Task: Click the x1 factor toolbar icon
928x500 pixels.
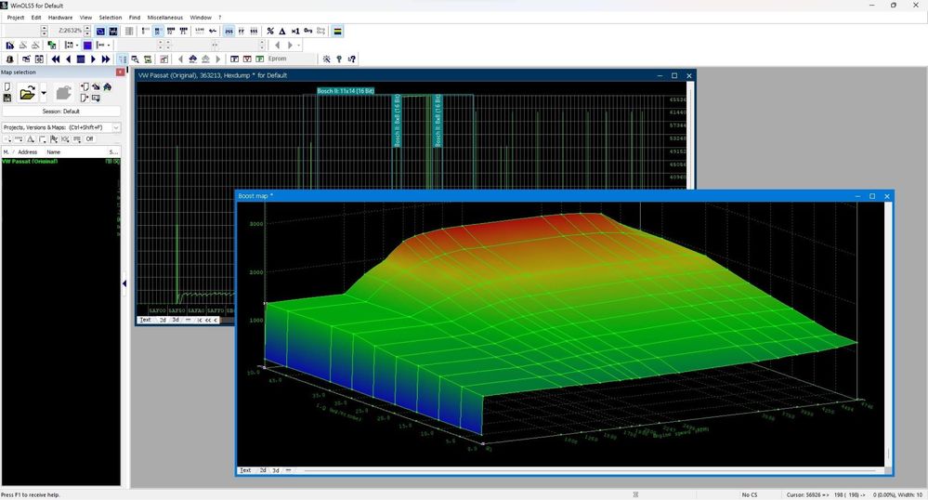Action: [x=295, y=31]
